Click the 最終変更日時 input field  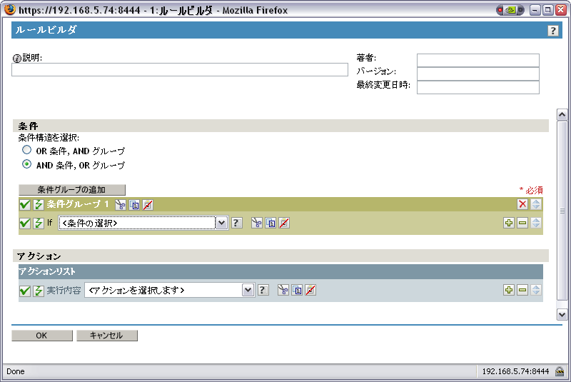477,87
